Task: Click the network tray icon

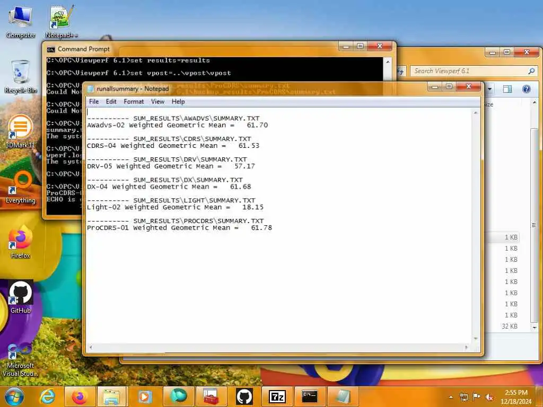Action: pos(463,397)
